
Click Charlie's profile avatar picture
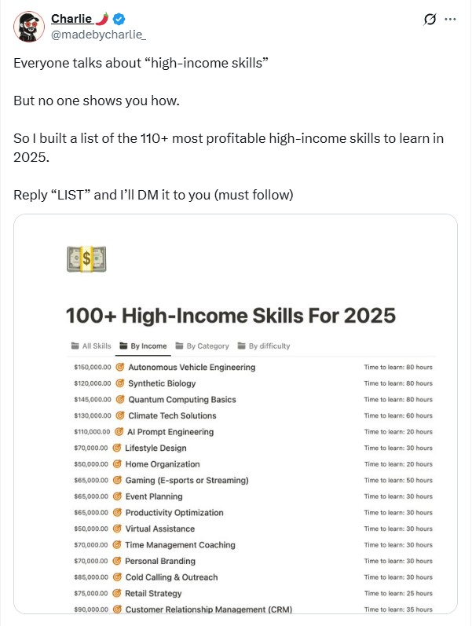pyautogui.click(x=28, y=26)
